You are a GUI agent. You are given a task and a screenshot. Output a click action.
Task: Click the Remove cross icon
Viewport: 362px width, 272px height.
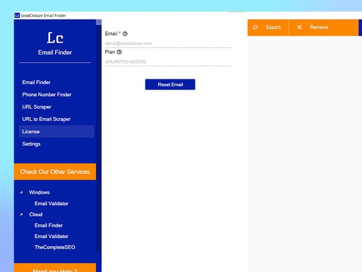(x=299, y=27)
